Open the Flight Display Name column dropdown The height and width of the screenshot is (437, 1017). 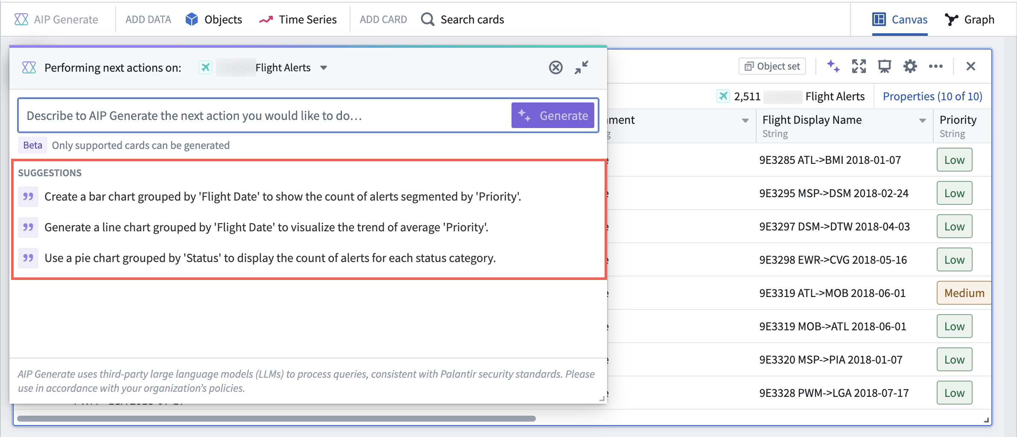click(922, 121)
